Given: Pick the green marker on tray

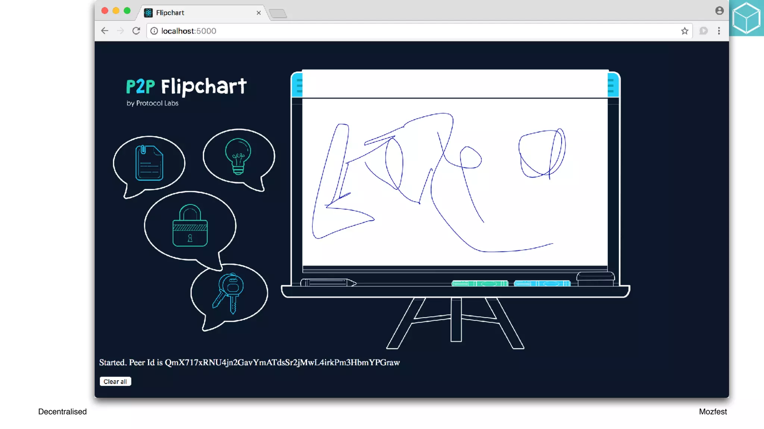Looking at the screenshot, I should click(480, 284).
